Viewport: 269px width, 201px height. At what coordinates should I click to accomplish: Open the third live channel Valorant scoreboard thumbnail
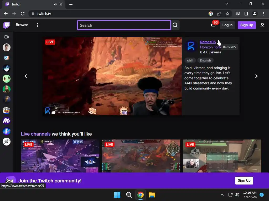(222, 156)
